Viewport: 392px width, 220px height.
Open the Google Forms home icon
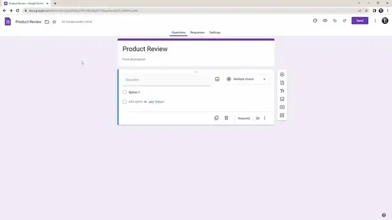pos(8,21)
